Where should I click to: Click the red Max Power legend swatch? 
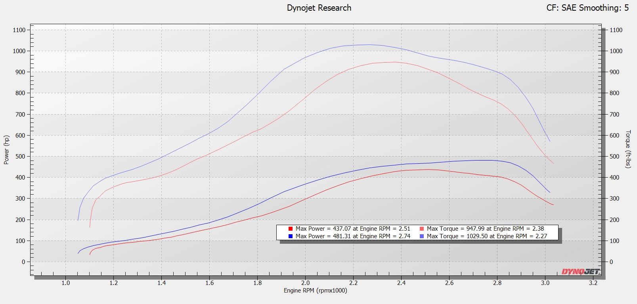point(291,229)
